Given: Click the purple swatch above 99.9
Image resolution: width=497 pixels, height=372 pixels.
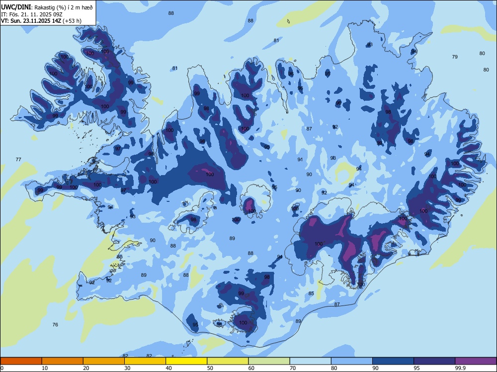Looking at the screenshot, I should 476,361.
